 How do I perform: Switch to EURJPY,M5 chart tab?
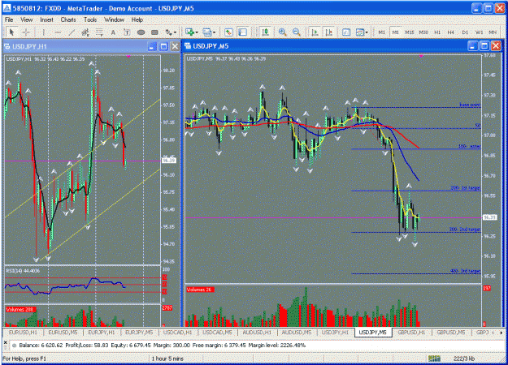tap(139, 333)
